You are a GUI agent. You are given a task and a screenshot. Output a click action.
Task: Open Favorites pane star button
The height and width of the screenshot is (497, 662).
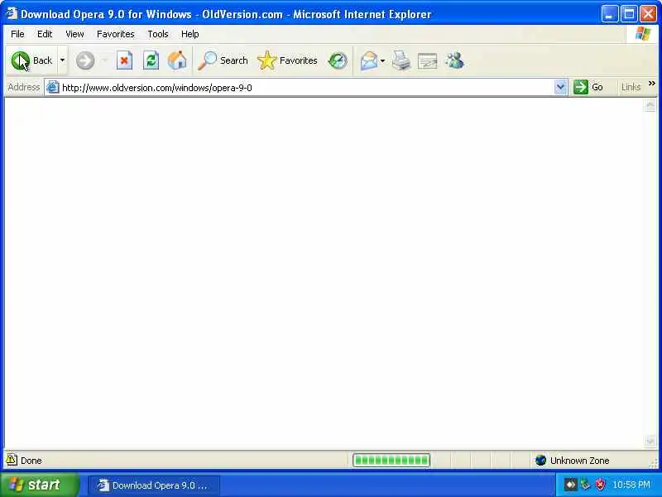tap(287, 60)
